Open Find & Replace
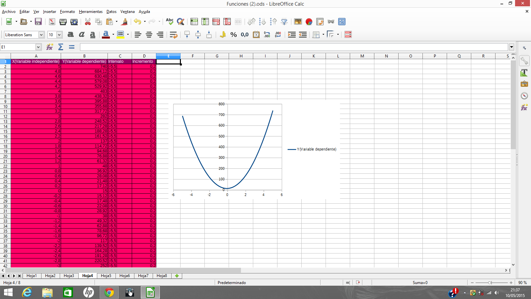The height and width of the screenshot is (299, 531). [181, 22]
